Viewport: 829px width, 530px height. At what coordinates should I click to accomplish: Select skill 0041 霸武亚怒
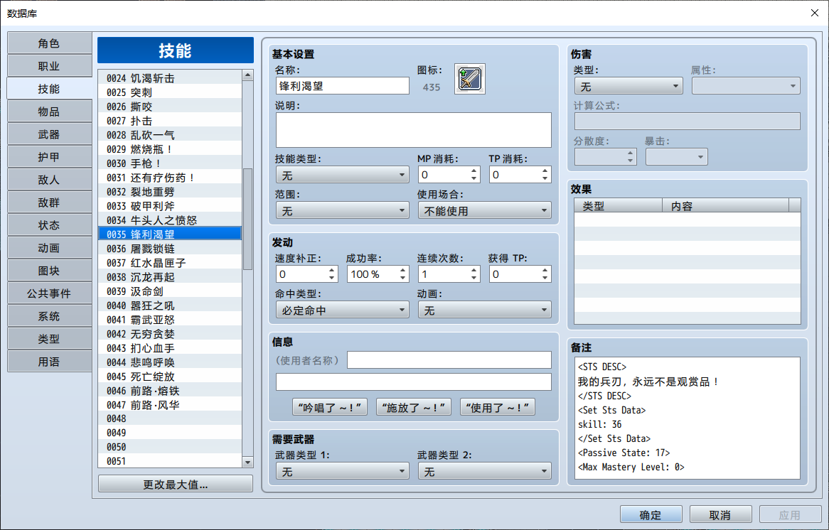coord(170,320)
